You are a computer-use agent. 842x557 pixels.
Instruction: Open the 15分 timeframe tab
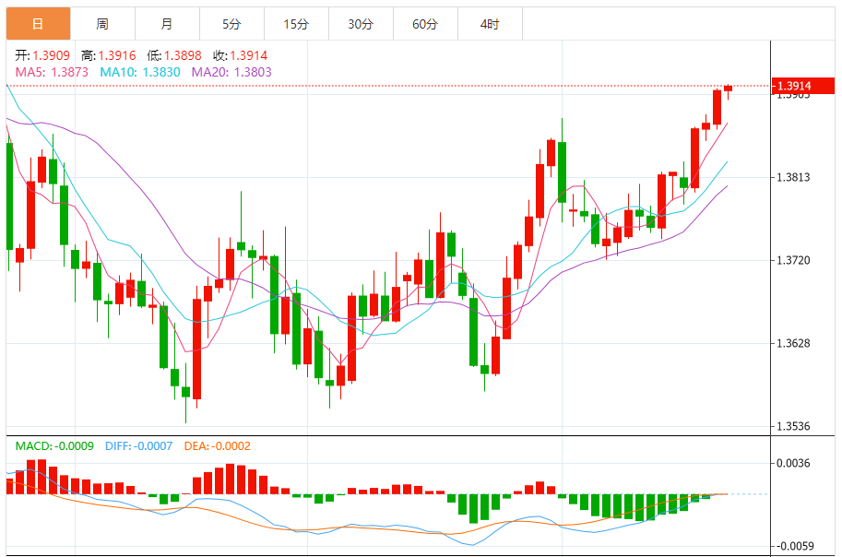(x=296, y=24)
